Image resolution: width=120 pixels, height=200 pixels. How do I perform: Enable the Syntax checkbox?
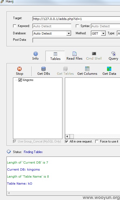tap(77, 26)
